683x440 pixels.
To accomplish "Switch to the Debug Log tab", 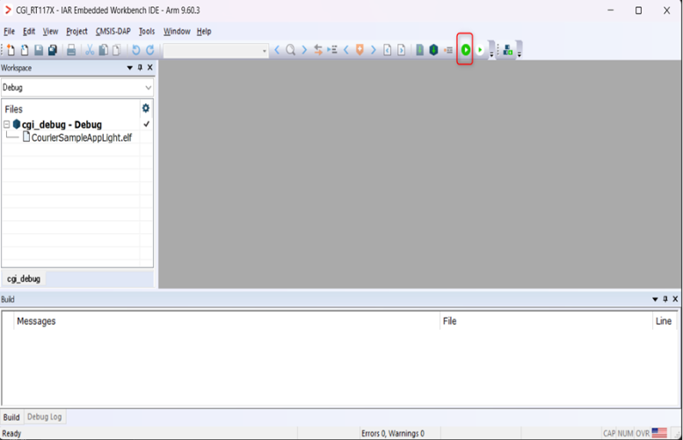I will pos(45,417).
